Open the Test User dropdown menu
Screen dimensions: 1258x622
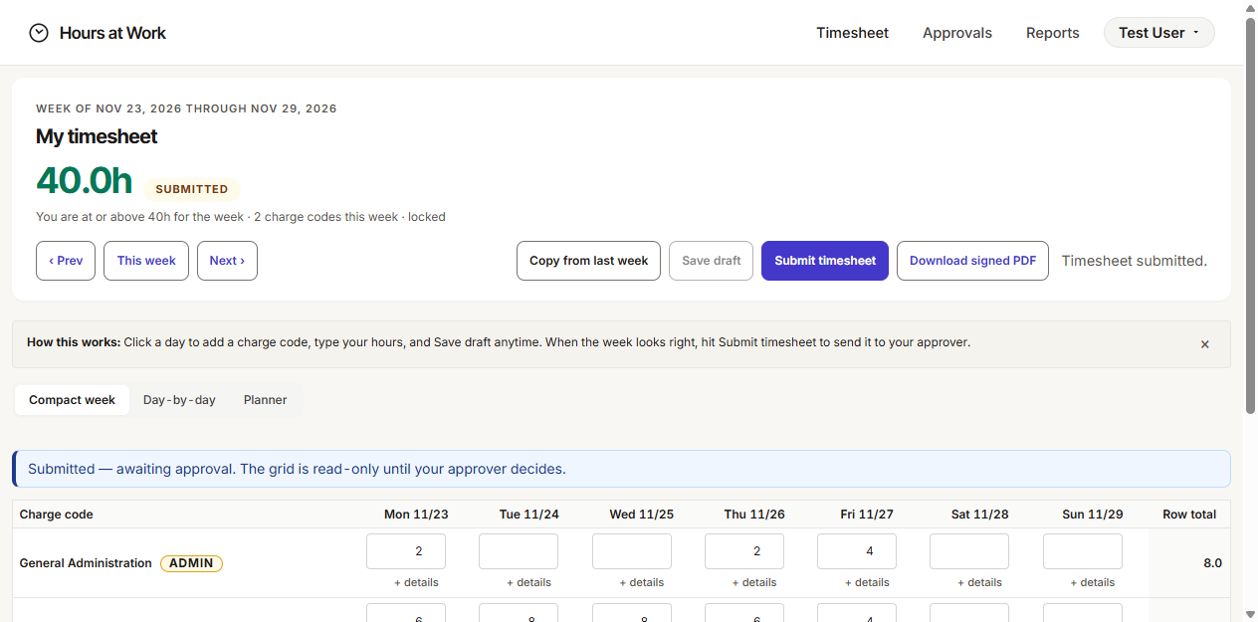[1158, 33]
